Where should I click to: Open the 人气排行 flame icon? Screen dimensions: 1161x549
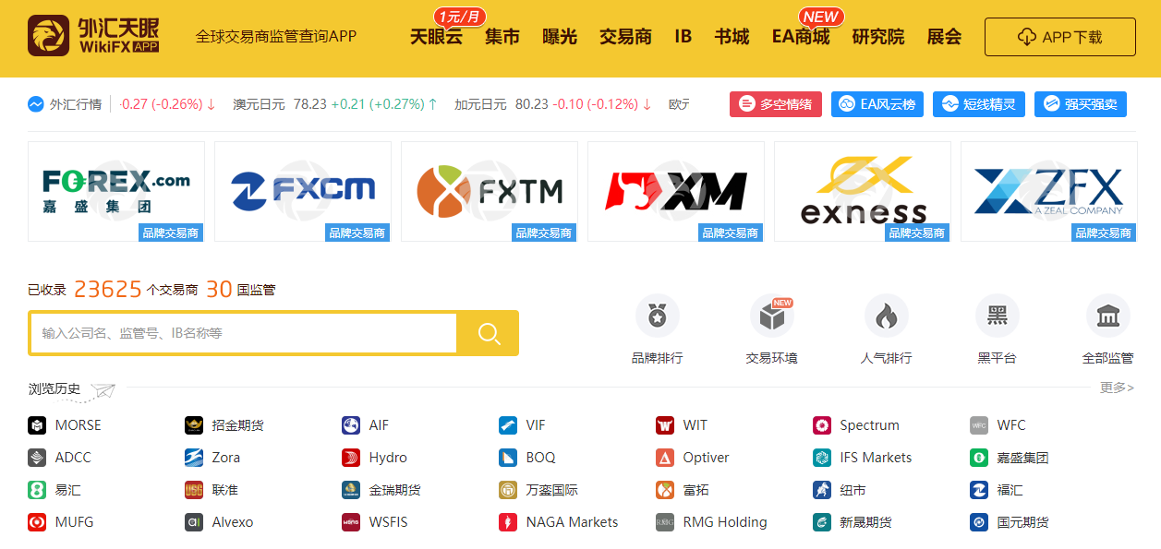tap(886, 316)
